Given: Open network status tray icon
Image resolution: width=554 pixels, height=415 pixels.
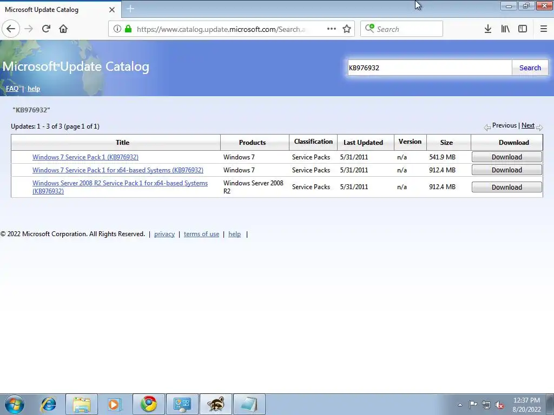Looking at the screenshot, I should pyautogui.click(x=486, y=405).
